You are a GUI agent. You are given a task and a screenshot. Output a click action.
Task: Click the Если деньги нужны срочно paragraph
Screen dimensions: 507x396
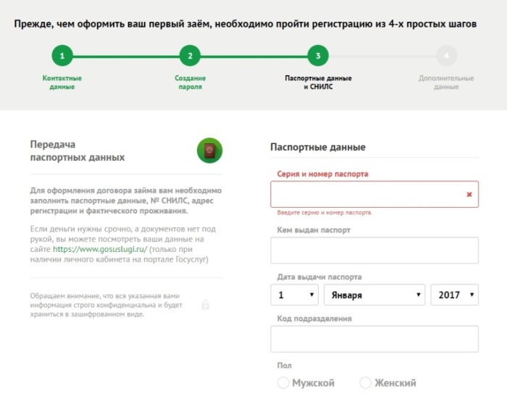coord(123,244)
